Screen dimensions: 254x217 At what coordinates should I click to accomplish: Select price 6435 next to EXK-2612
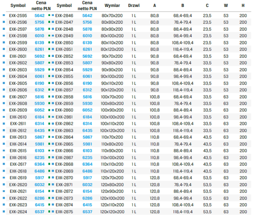pyautogui.click(x=40, y=131)
